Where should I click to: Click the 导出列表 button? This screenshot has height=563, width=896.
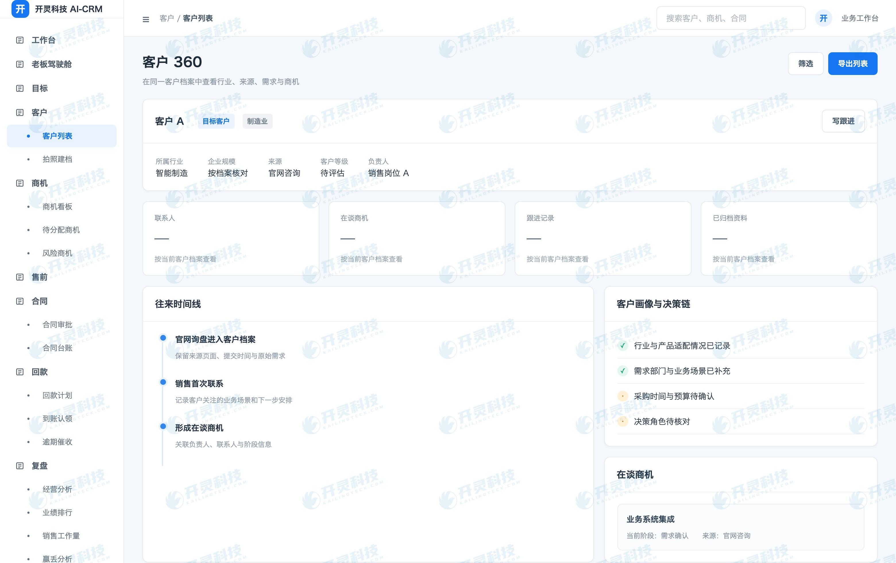852,64
